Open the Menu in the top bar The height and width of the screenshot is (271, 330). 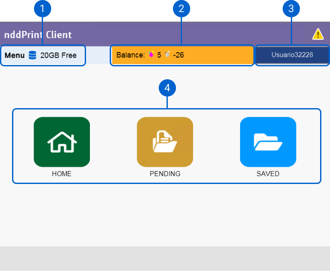(15, 55)
